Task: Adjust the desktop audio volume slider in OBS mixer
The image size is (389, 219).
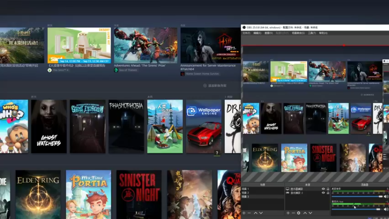Action: coord(357,197)
